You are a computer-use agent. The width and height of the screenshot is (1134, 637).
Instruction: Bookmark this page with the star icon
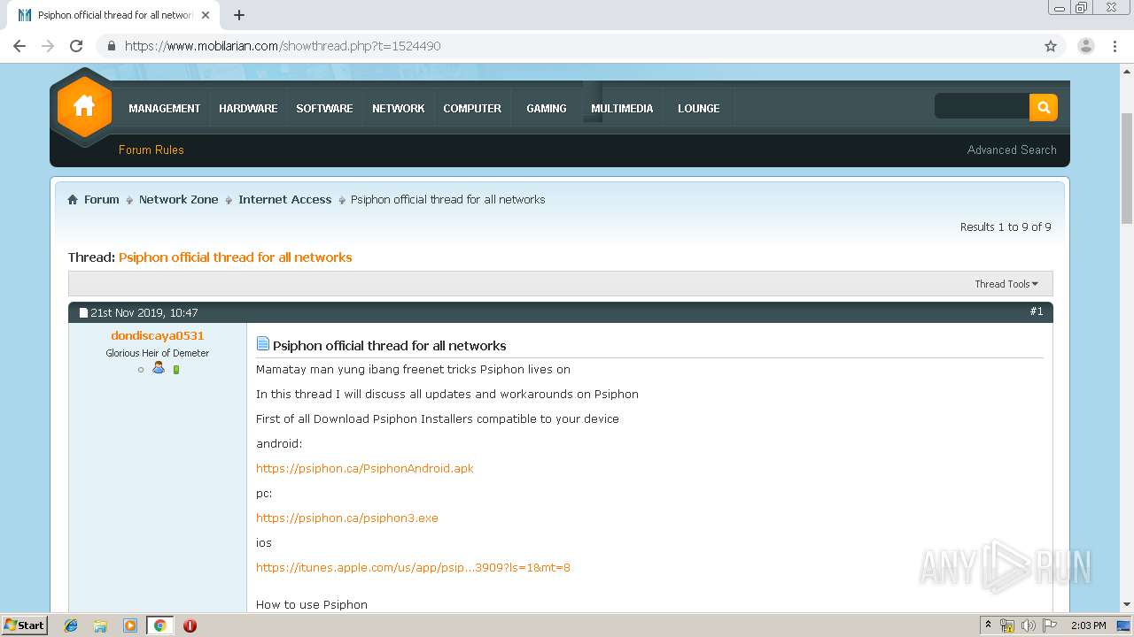click(x=1051, y=46)
